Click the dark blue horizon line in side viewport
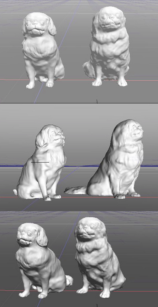This screenshot has width=158, height=307. pyautogui.click(x=79, y=166)
